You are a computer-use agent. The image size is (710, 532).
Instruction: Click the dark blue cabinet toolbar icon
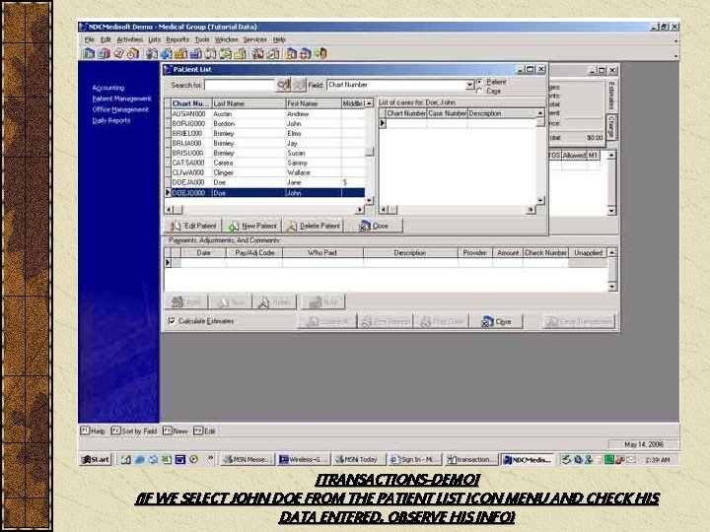pyautogui.click(x=196, y=54)
